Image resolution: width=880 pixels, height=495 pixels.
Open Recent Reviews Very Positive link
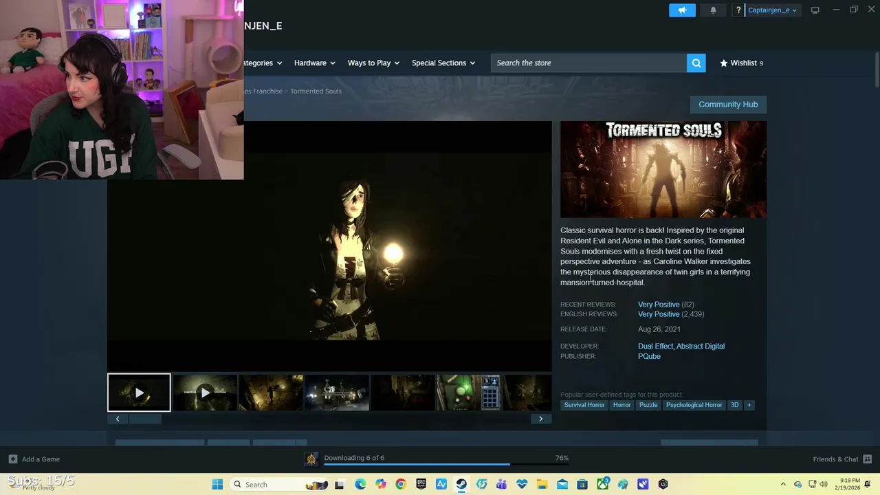tap(659, 305)
